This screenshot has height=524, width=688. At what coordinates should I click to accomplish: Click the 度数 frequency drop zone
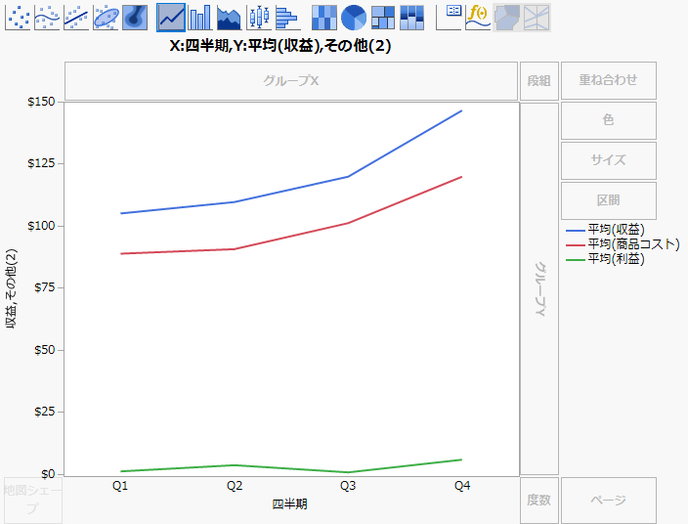539,500
